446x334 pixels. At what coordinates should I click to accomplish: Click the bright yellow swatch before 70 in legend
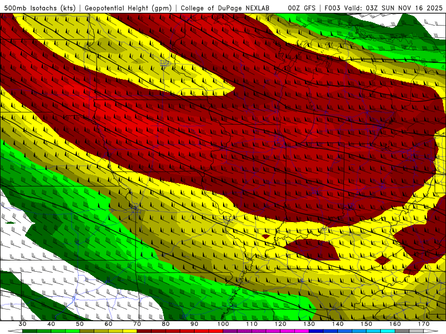pyautogui.click(x=130, y=331)
